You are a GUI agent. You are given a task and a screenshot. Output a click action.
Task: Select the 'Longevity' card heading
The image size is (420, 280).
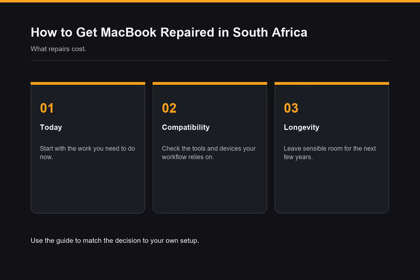[x=302, y=127]
